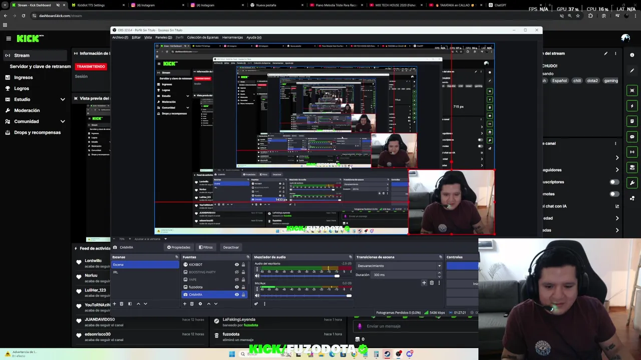641x360 pixels.
Task: Mute Mic/Aux audio
Action: click(x=257, y=295)
